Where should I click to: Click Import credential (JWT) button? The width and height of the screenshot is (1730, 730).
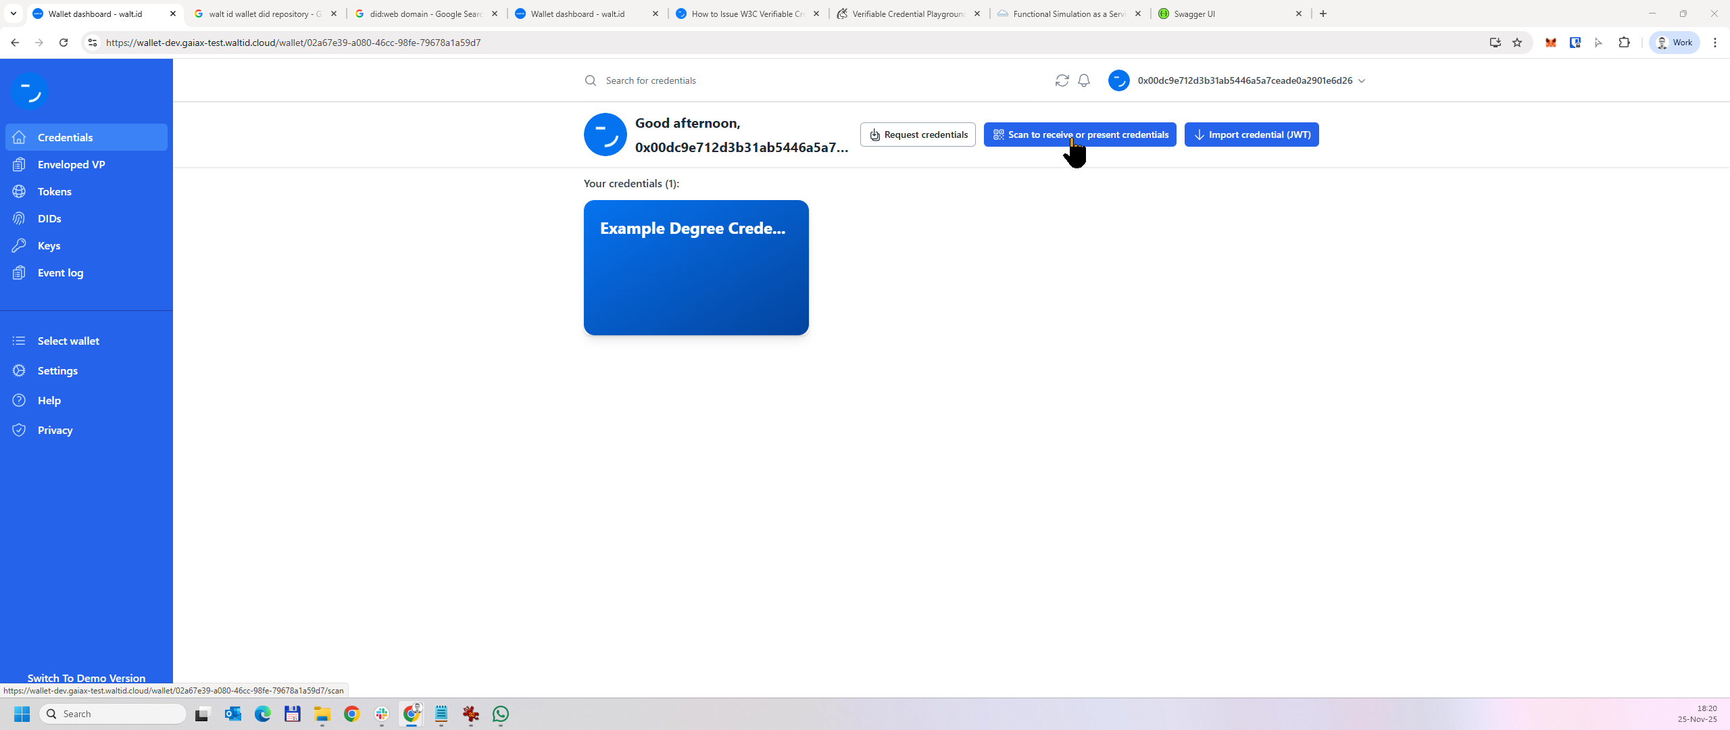coord(1252,135)
